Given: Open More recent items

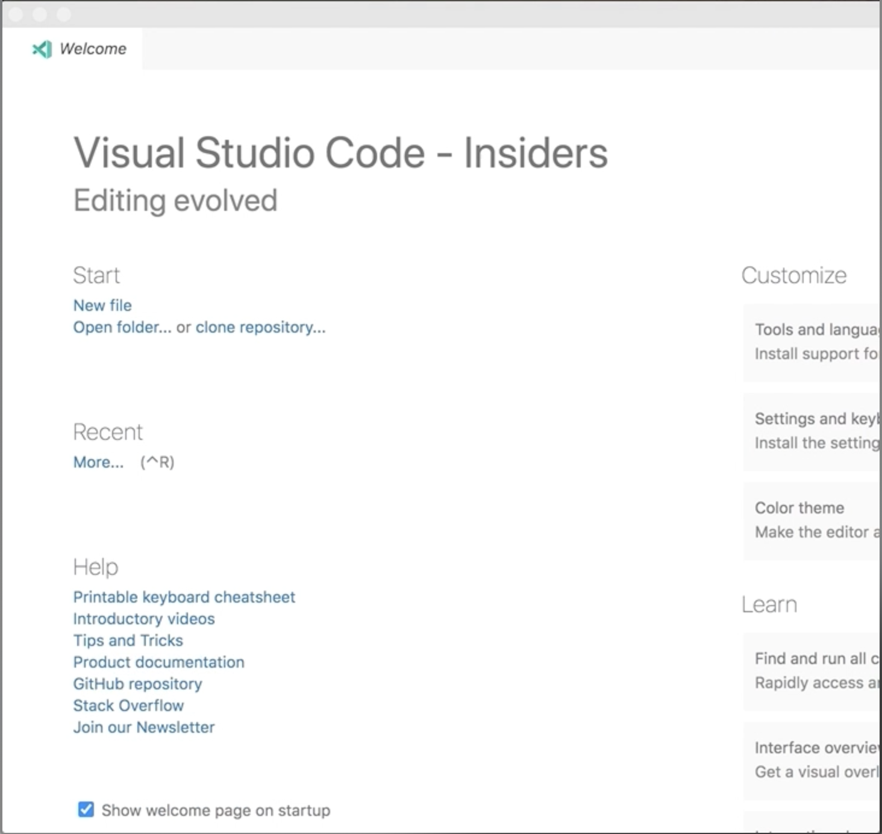Looking at the screenshot, I should click(x=98, y=462).
